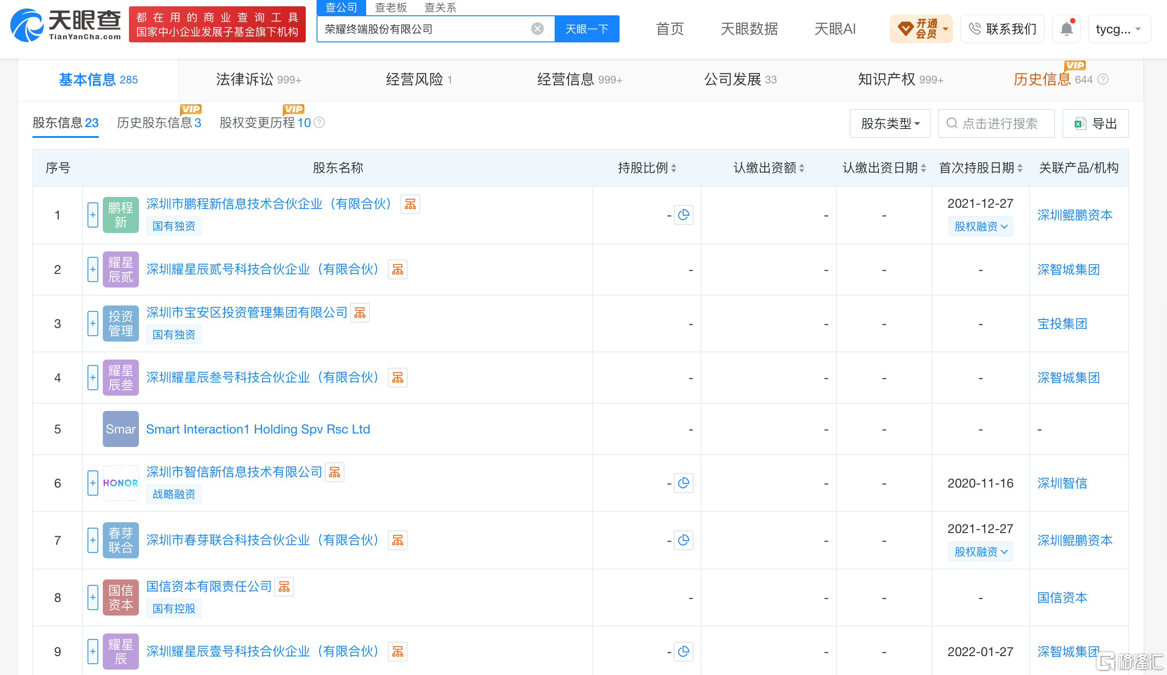
Task: Switch to 公司发展 tab
Action: click(x=740, y=80)
